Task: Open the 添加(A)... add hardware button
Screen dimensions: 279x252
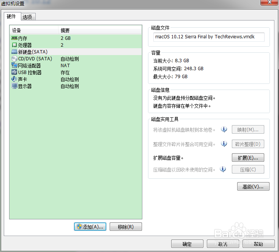Action: pyautogui.click(x=90, y=227)
